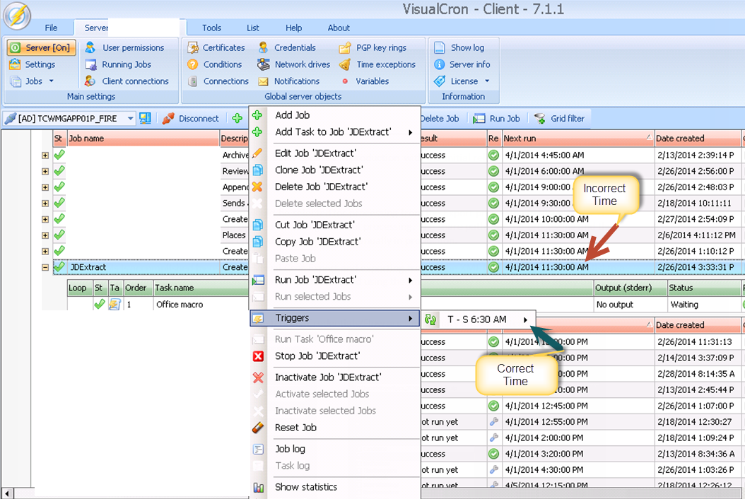Viewport: 745px width, 499px height.
Task: Select Edit Job 'JDExtract' in context menu
Action: pos(315,153)
